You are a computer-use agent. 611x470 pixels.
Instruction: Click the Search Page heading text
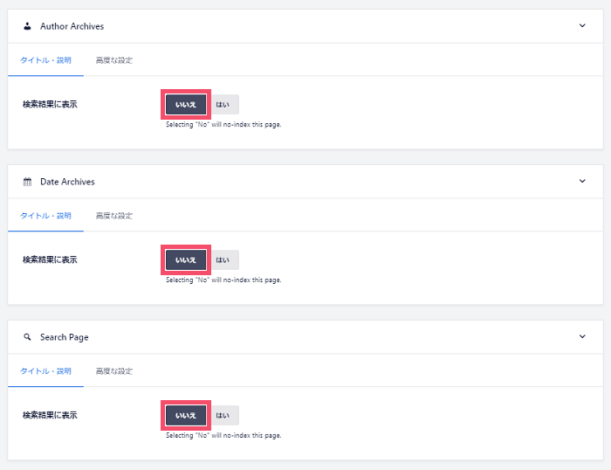65,337
